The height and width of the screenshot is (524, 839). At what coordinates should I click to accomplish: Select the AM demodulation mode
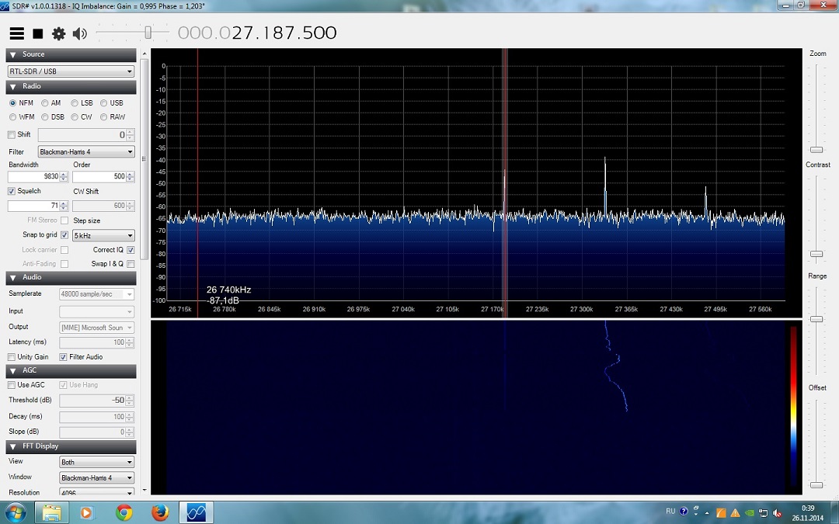click(x=45, y=103)
